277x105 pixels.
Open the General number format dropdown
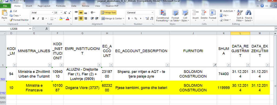click(152, 13)
